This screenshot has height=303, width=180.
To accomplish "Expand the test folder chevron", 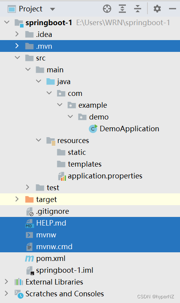I will point(27,187).
